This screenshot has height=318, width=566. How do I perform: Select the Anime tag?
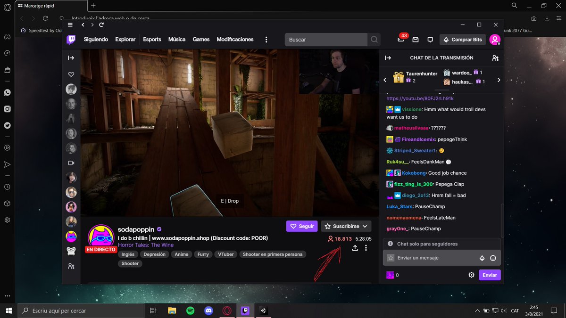tap(182, 254)
